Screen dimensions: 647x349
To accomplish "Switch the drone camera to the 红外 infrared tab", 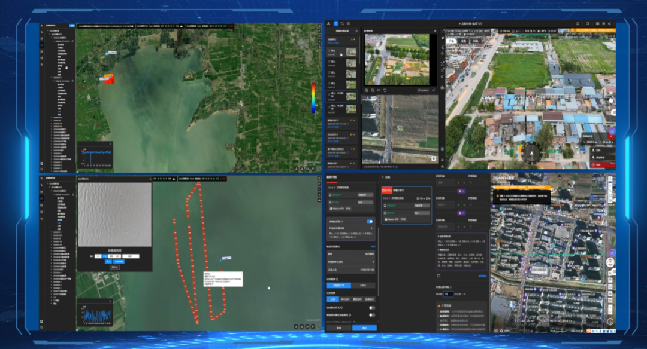I will coord(475,41).
